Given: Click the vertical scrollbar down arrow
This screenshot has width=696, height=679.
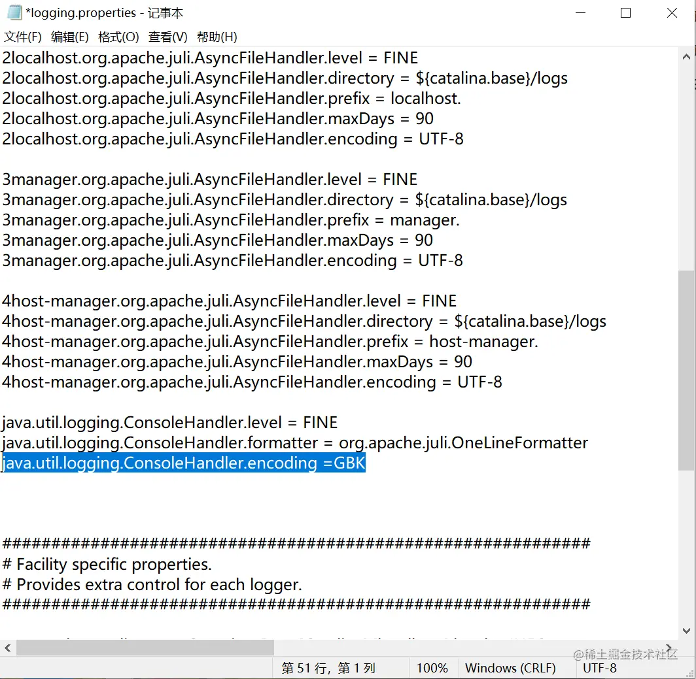Looking at the screenshot, I should coord(686,631).
